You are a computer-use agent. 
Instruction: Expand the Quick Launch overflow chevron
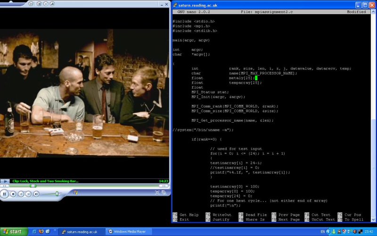[x=55, y=230]
